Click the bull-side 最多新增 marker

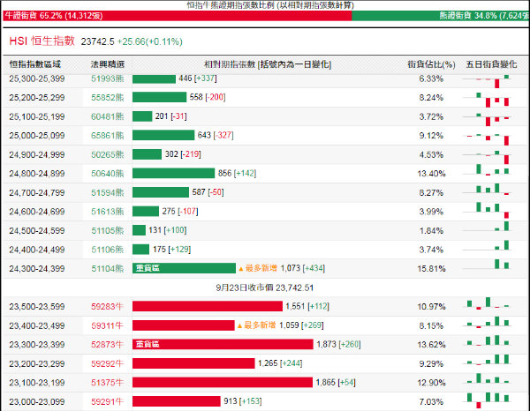coord(256,325)
